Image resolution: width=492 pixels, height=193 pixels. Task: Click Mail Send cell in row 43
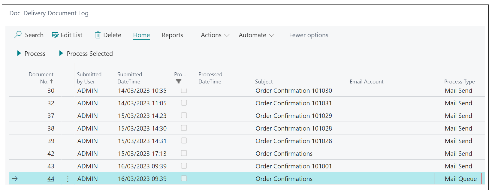click(458, 166)
